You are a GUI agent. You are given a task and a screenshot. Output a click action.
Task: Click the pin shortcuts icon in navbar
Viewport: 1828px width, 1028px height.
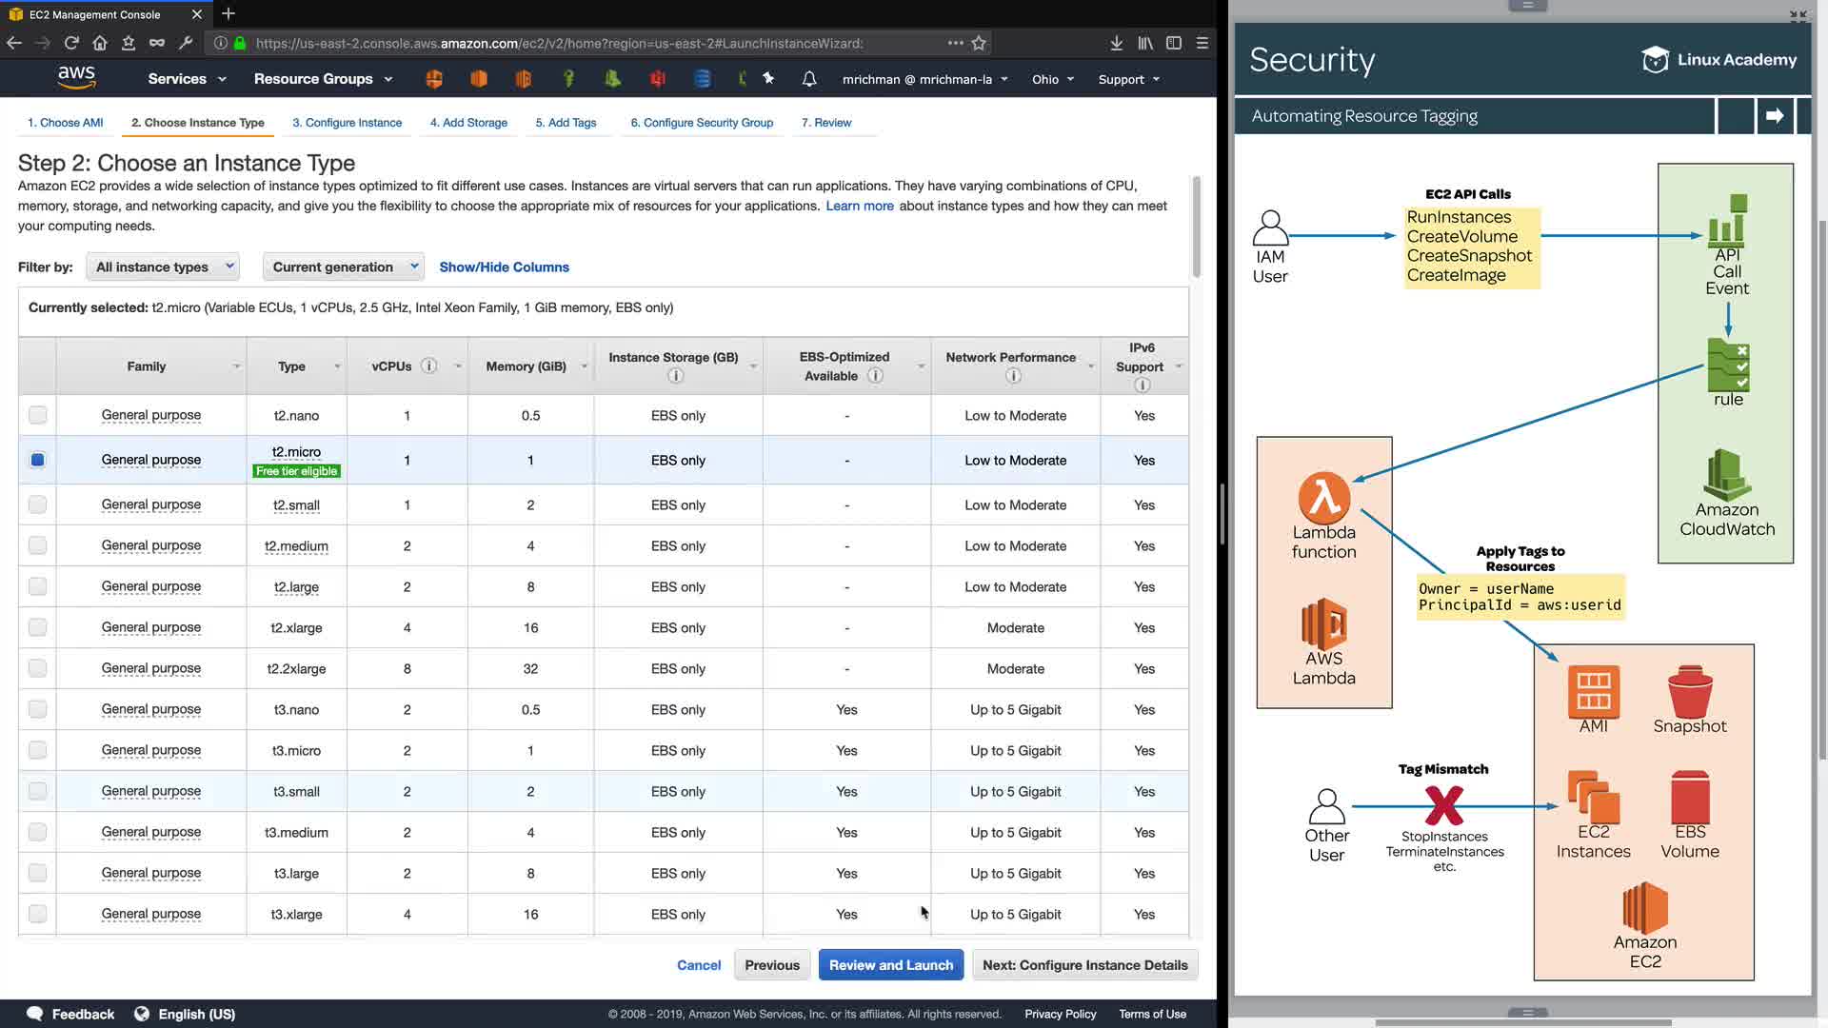[768, 79]
